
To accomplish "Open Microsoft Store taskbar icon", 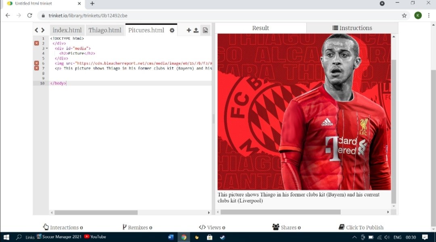I will pyautogui.click(x=210, y=237).
